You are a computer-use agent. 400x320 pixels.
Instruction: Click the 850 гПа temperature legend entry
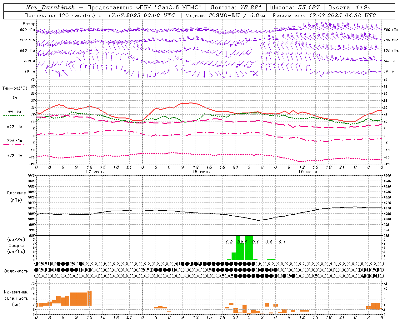(15, 127)
